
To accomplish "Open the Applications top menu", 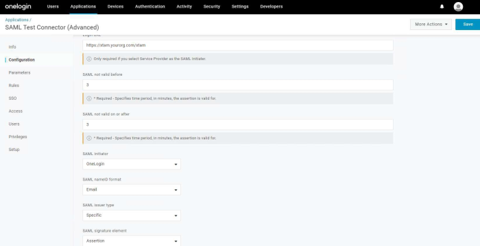I will pyautogui.click(x=83, y=6).
